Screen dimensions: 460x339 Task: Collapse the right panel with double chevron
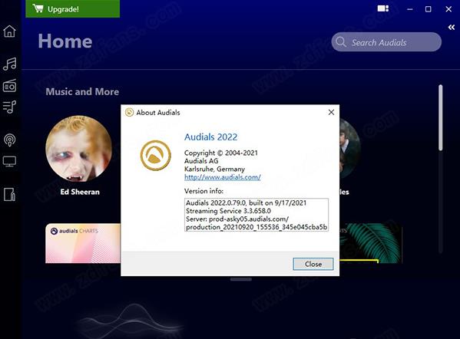pos(452,28)
